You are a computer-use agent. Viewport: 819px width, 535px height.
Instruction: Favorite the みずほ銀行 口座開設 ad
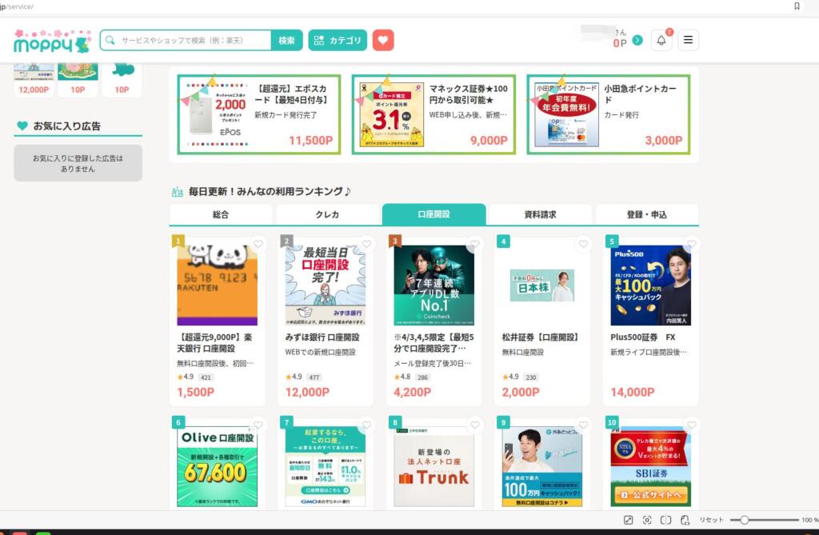(366, 243)
